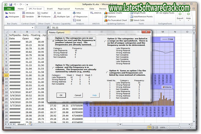This screenshot has height=134, width=201.
Task: Save workbook from quick access toolbar
Action: (x=11, y=4)
